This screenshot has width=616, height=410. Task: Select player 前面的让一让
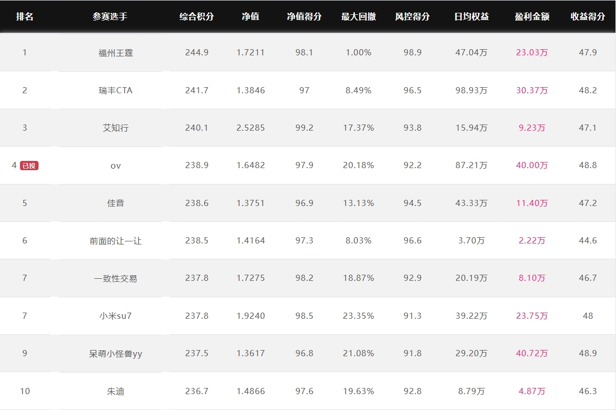(116, 240)
